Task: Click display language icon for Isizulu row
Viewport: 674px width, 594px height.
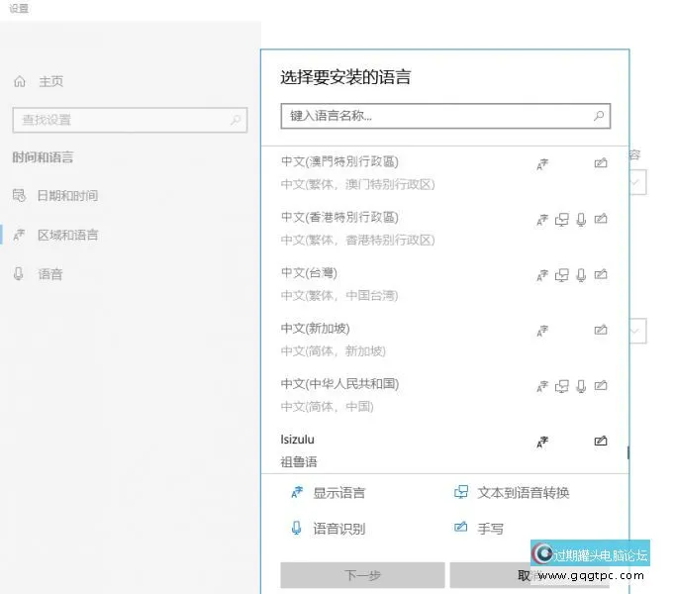Action: click(542, 442)
